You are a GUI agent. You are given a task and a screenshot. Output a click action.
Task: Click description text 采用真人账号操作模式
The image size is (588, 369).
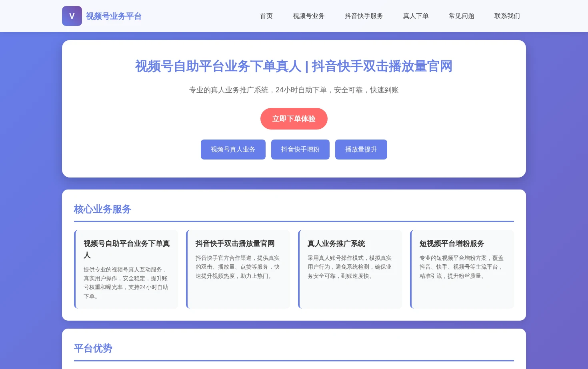tap(336, 258)
